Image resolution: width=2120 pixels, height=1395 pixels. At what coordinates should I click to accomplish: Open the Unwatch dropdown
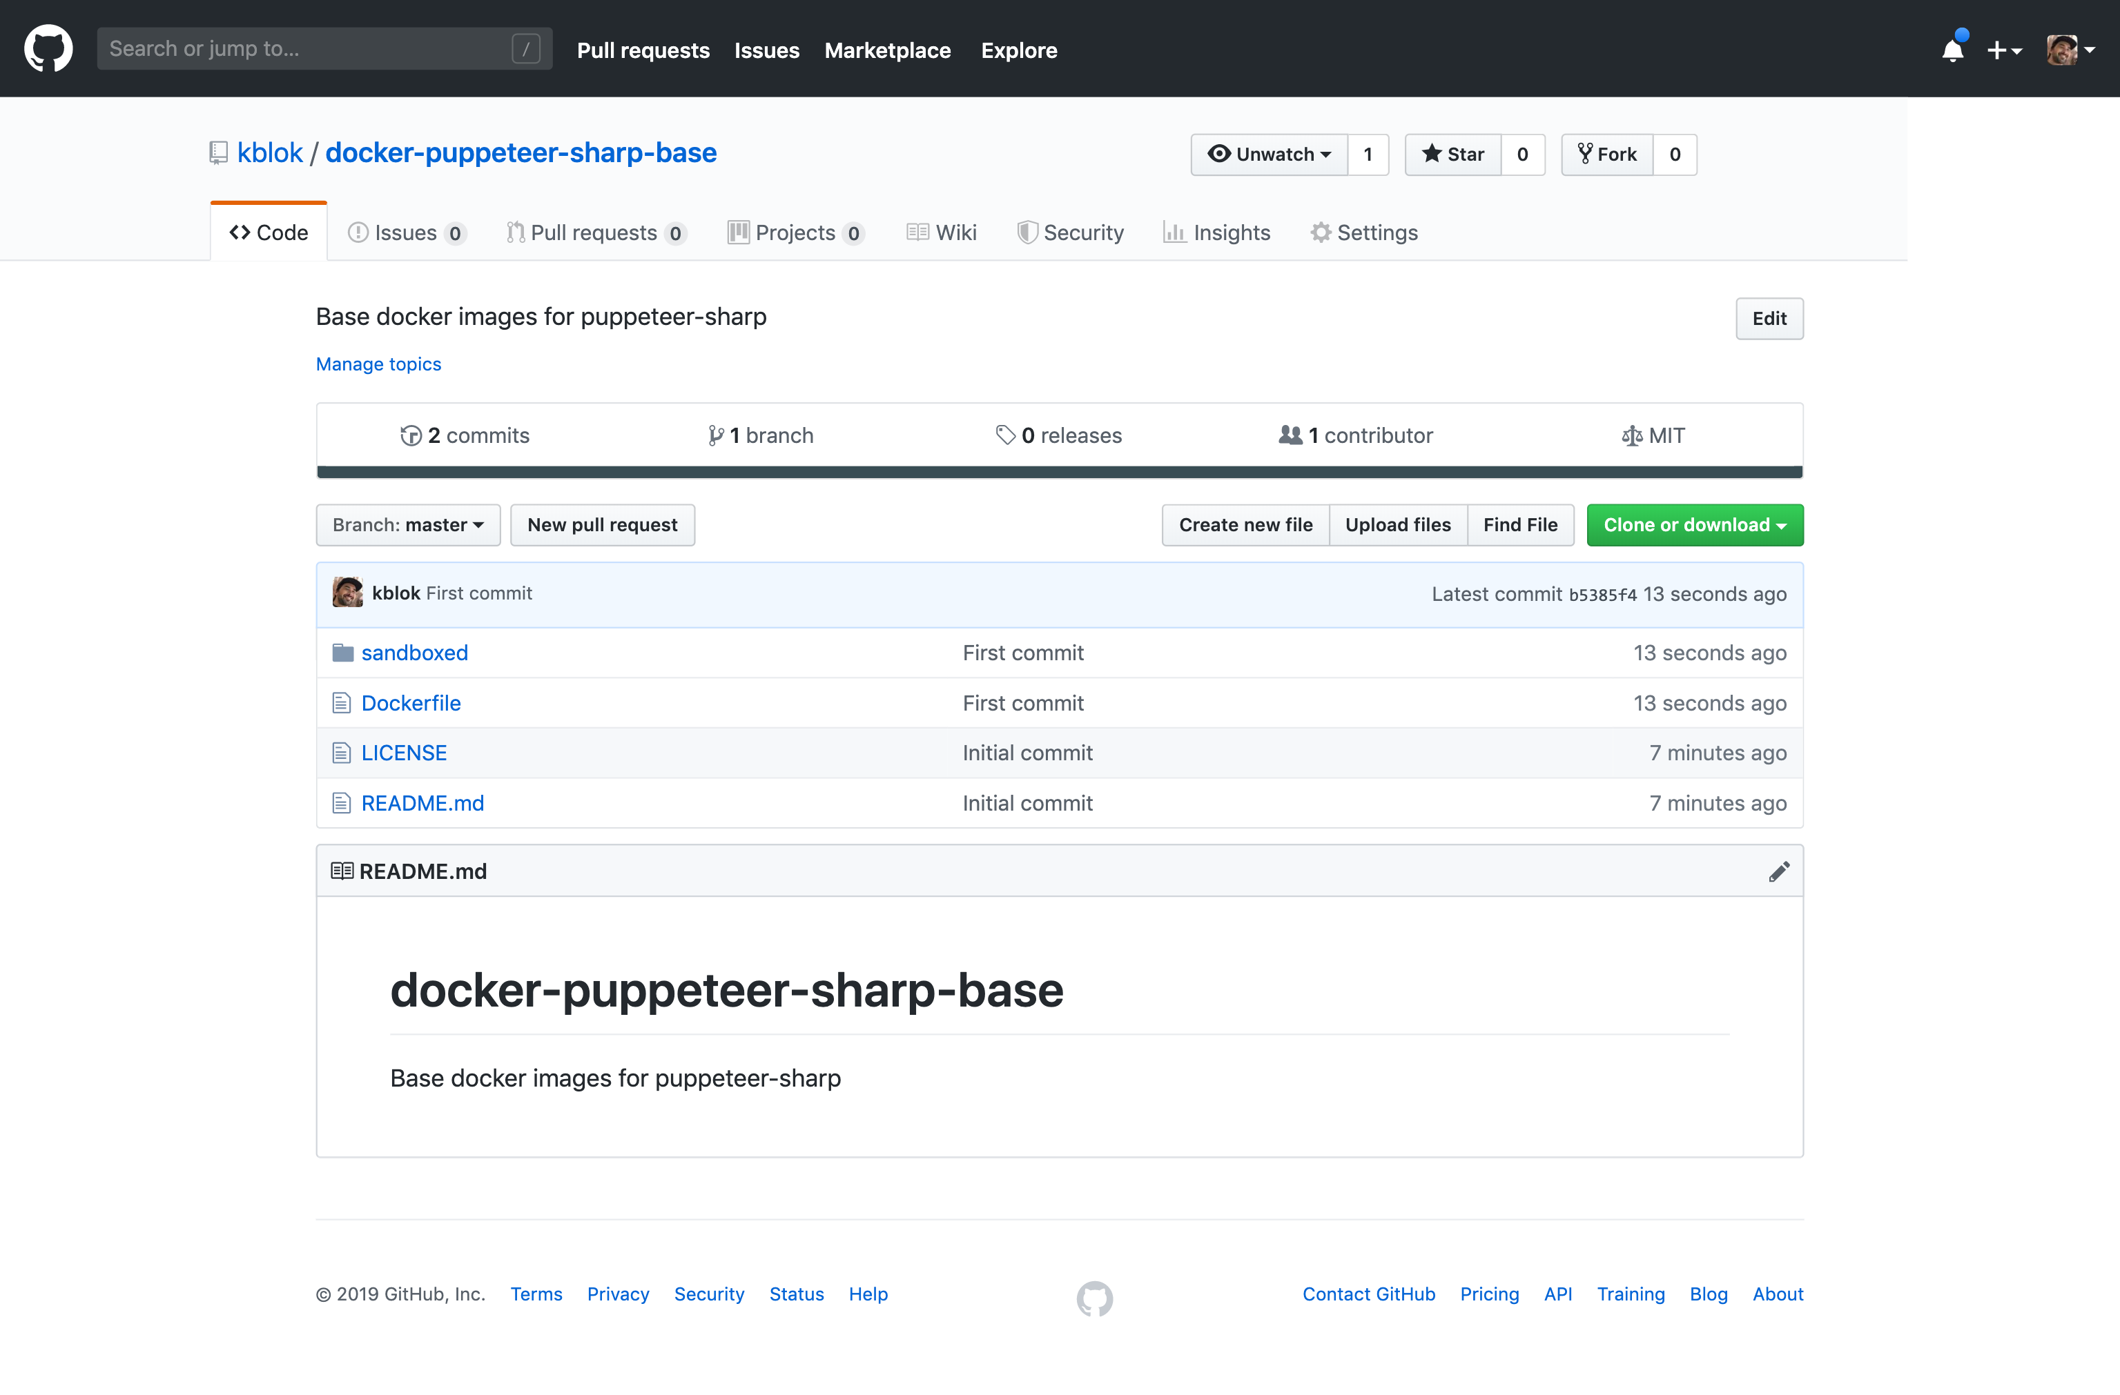[1270, 155]
